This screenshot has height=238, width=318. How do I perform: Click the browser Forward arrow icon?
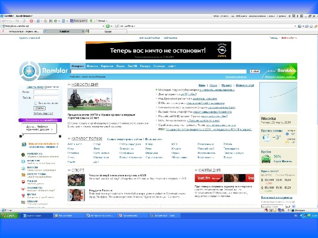coord(17,21)
